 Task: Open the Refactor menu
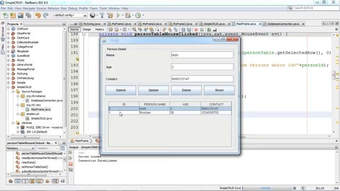click(x=53, y=8)
